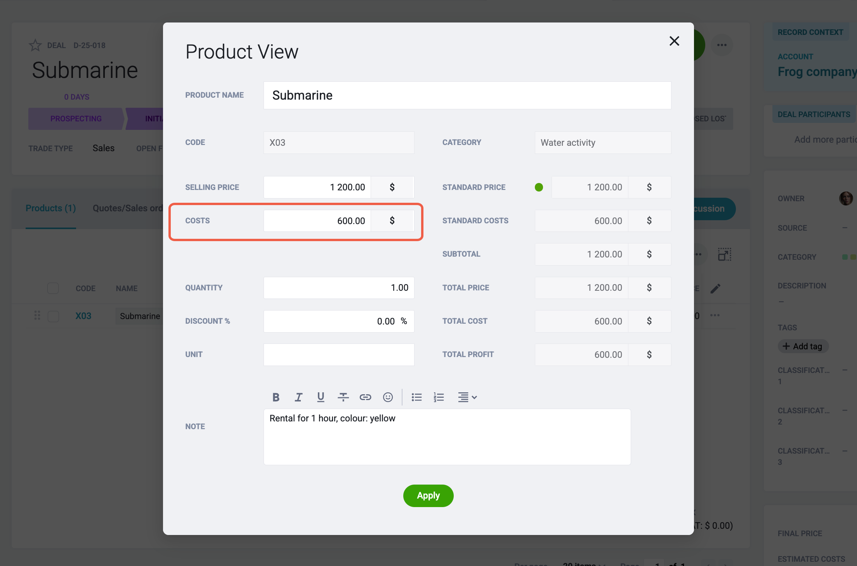The height and width of the screenshot is (566, 857).
Task: Click into the Costs amount field
Action: [317, 221]
